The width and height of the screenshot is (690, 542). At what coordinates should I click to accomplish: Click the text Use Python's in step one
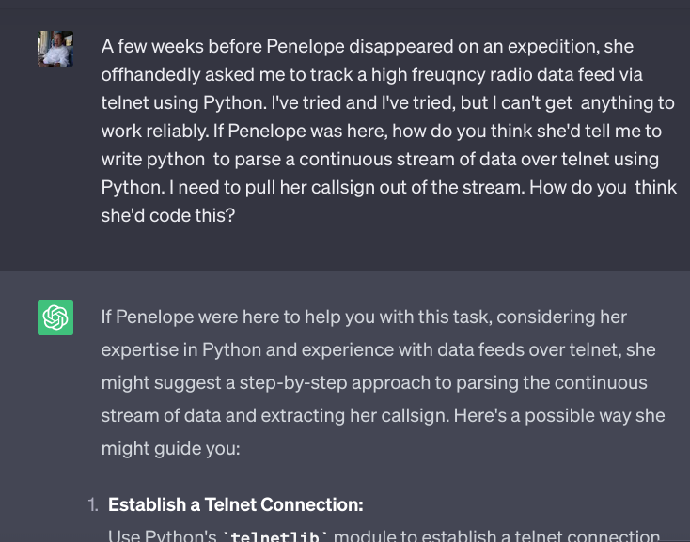tap(163, 536)
